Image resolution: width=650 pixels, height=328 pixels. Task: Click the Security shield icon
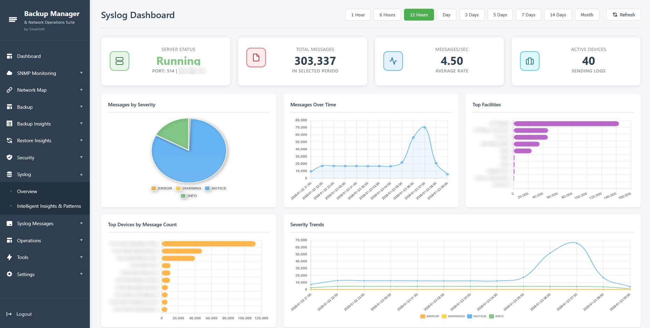click(9, 158)
